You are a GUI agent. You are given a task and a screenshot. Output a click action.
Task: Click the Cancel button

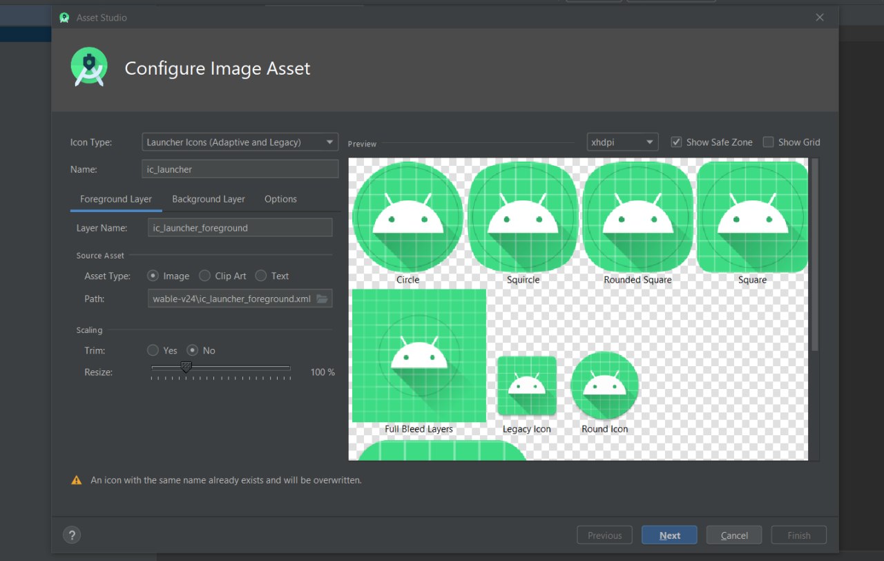pos(734,535)
